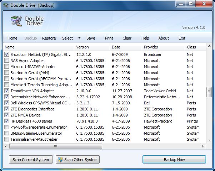Clear the driver list via Clear

127,38
